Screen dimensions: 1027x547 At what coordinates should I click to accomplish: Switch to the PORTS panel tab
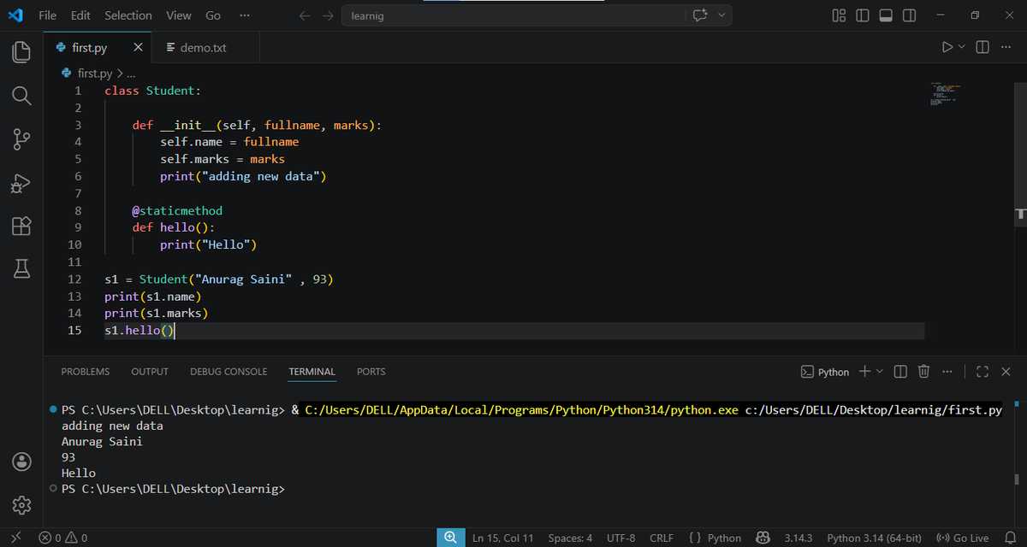click(371, 372)
